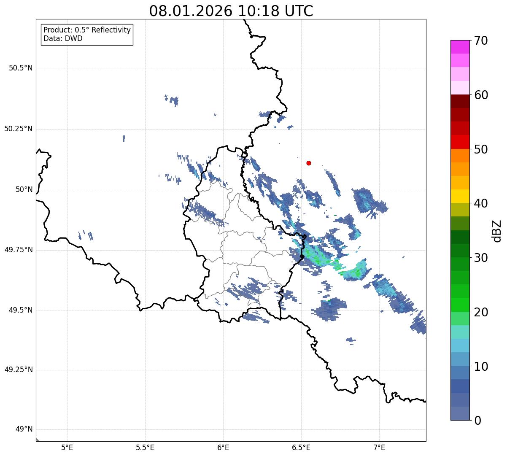The height and width of the screenshot is (456, 507).
Task: Click the colorbar tick label 30
Action: [x=481, y=258]
